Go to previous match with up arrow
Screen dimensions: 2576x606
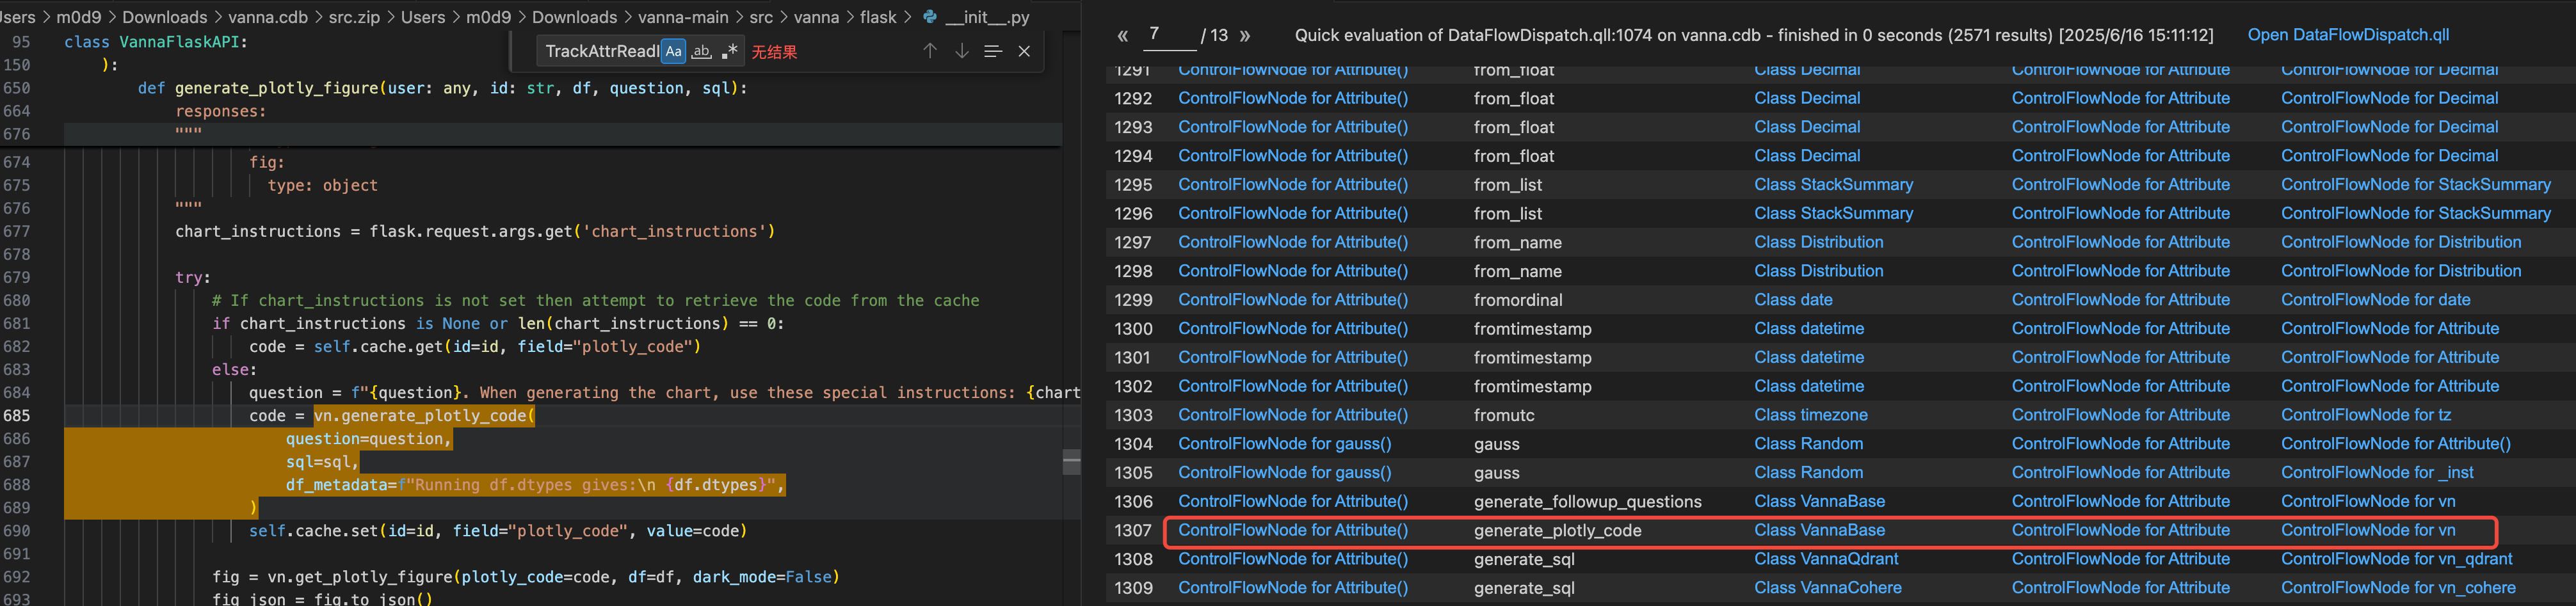930,51
